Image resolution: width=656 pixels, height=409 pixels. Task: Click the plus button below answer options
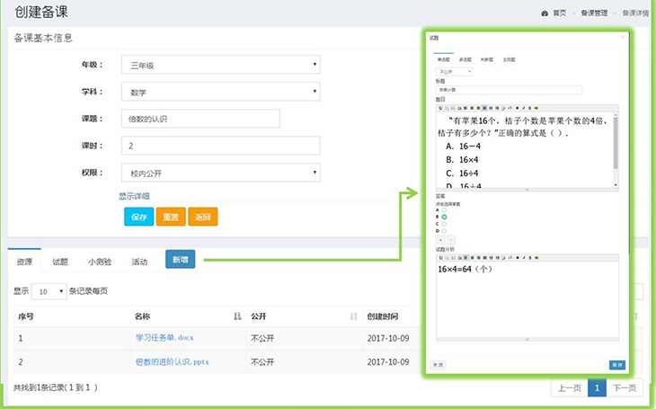point(440,240)
